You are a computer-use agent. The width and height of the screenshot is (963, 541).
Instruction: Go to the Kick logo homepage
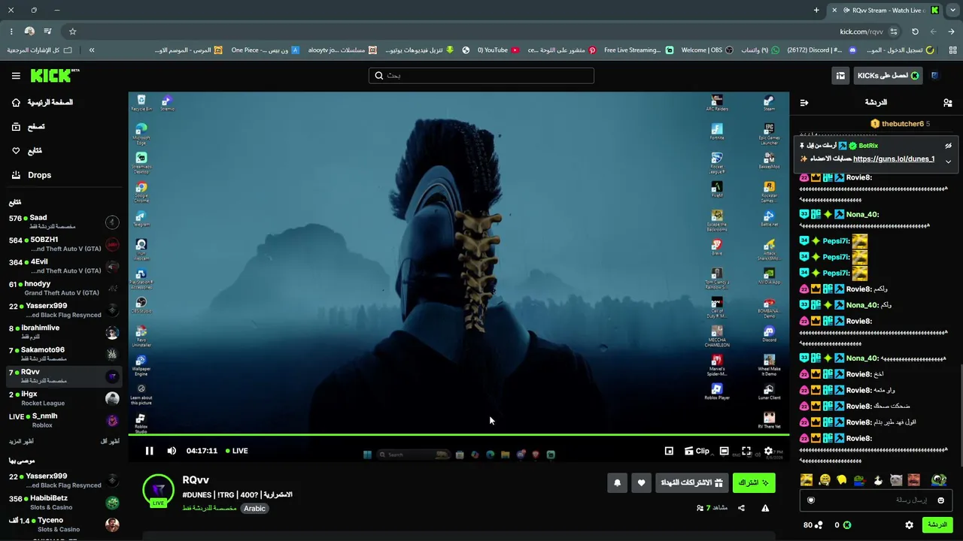tap(54, 75)
